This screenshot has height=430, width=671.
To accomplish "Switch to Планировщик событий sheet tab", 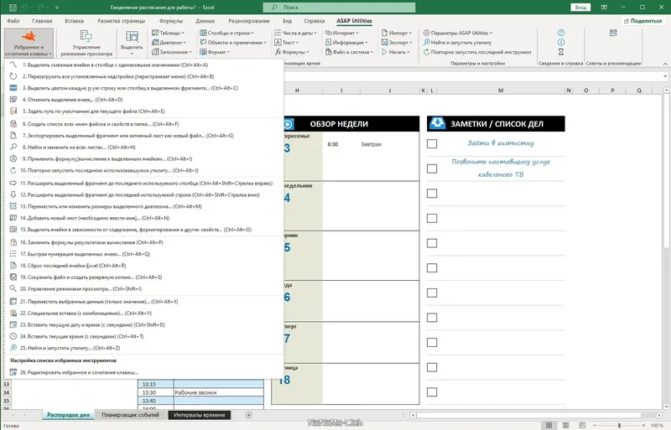I will 130,415.
